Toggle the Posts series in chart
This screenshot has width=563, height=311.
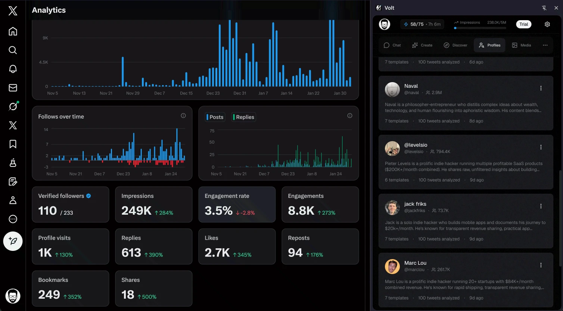click(x=215, y=117)
